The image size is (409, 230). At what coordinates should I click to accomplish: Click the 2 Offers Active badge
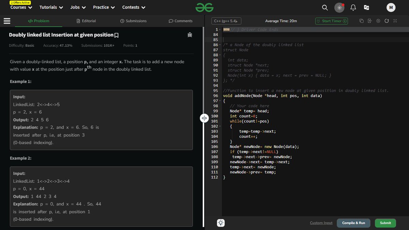coord(20,2)
